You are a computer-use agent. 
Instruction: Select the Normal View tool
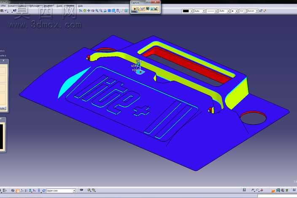click(105, 11)
